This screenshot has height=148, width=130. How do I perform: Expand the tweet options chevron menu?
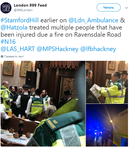tap(126, 8)
